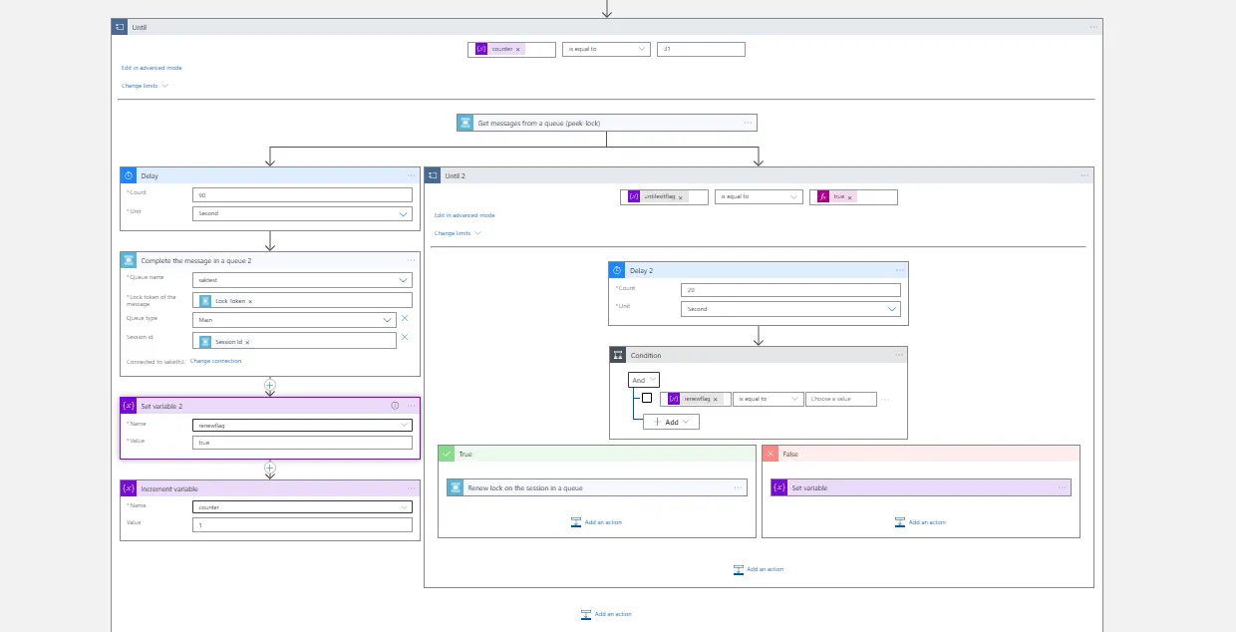Remove the true expression token in Until 2
1236x632 pixels.
pos(851,197)
